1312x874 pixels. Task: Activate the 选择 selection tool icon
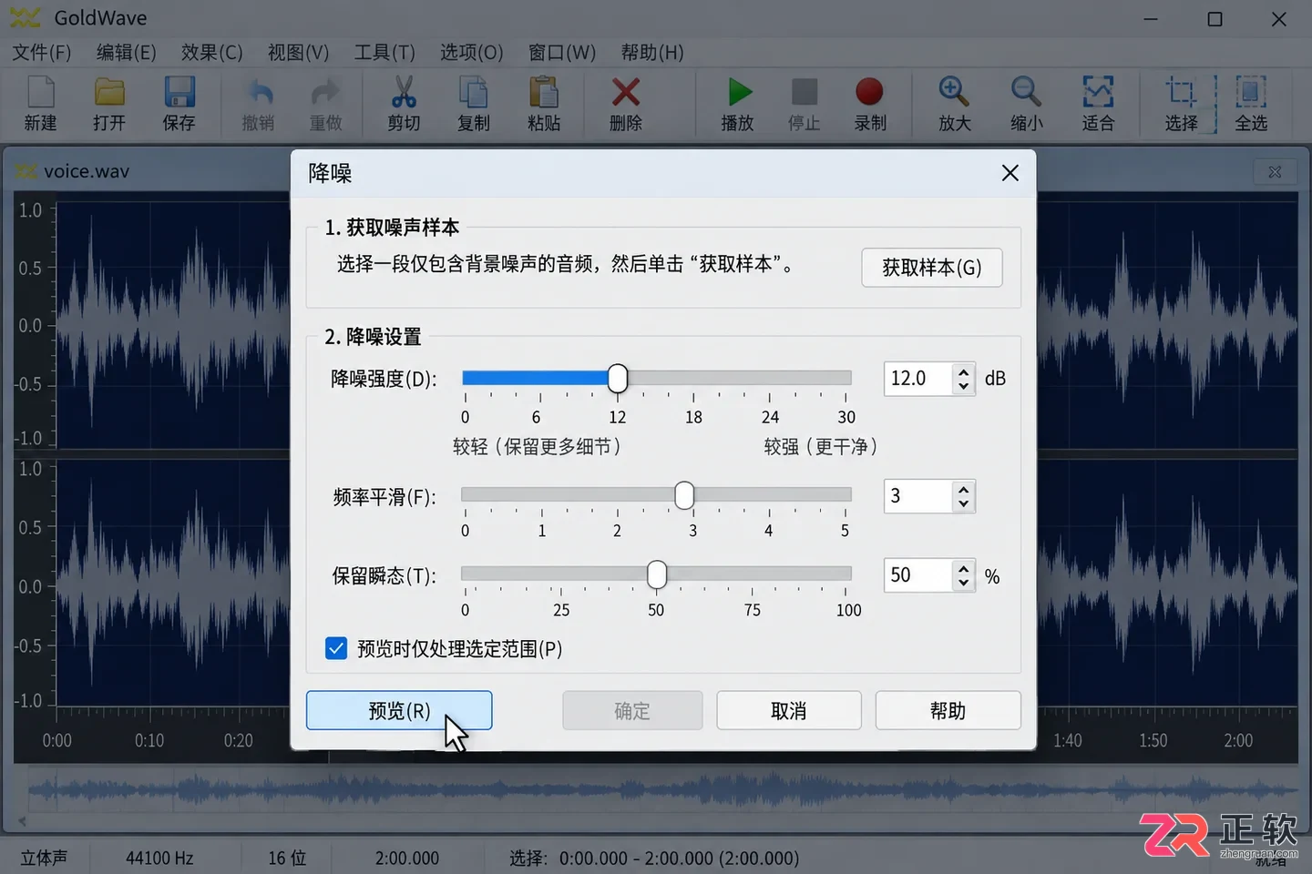click(1181, 92)
